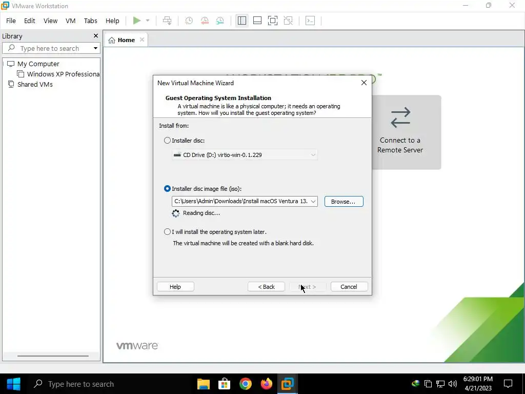
Task: Open the VM menu
Action: [x=70, y=21]
